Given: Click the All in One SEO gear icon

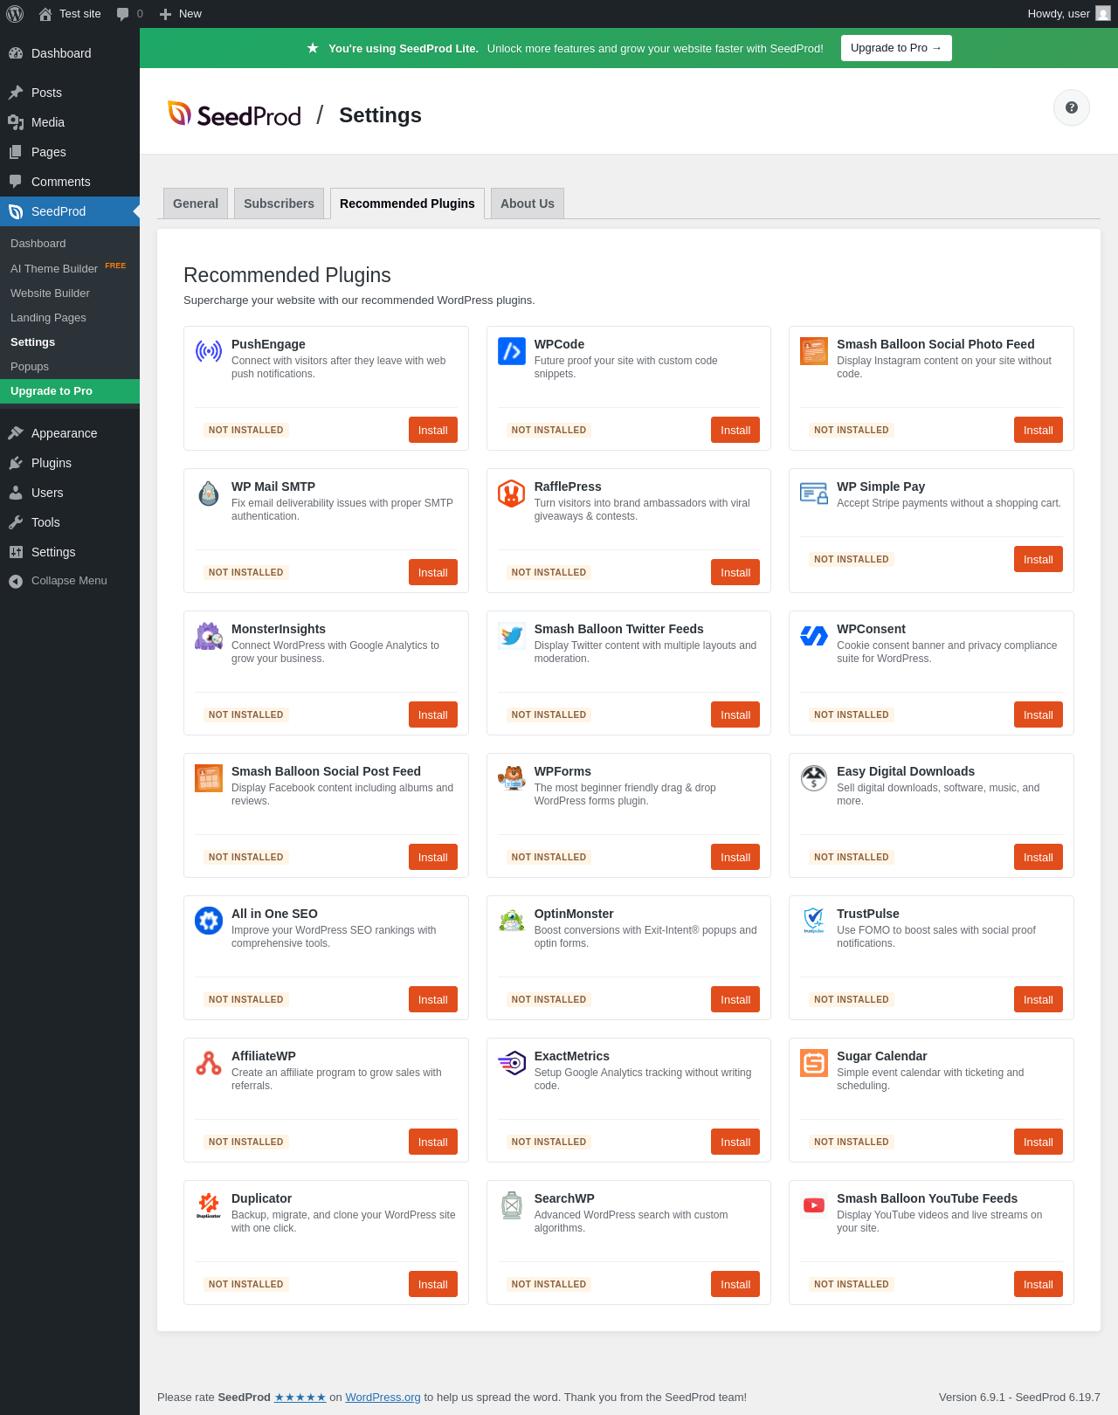Looking at the screenshot, I should (209, 921).
